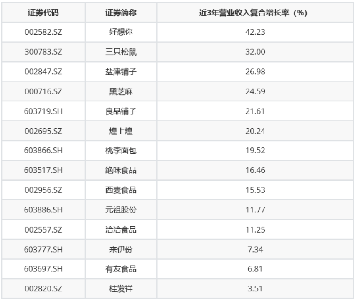Select the 盐津铺子 name cell

[x=121, y=72]
